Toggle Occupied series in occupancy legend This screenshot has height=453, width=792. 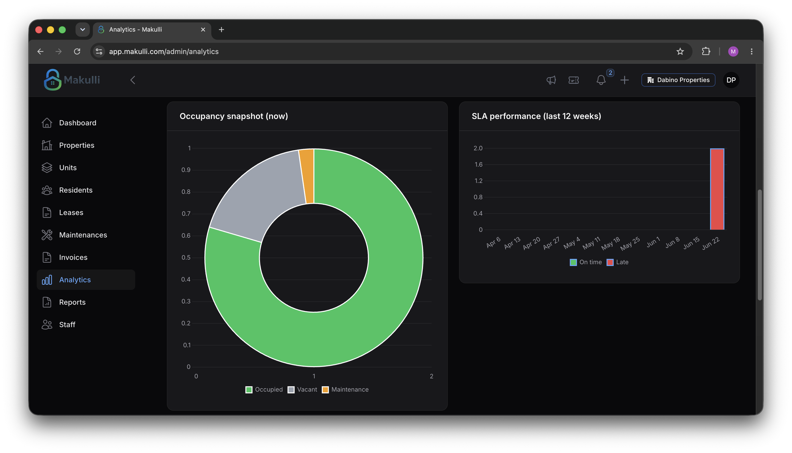264,390
